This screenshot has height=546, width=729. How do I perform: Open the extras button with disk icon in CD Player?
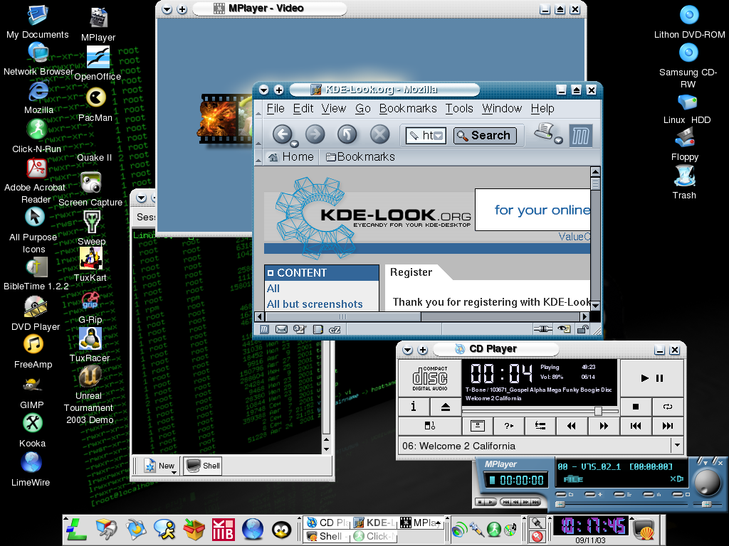pos(430,426)
